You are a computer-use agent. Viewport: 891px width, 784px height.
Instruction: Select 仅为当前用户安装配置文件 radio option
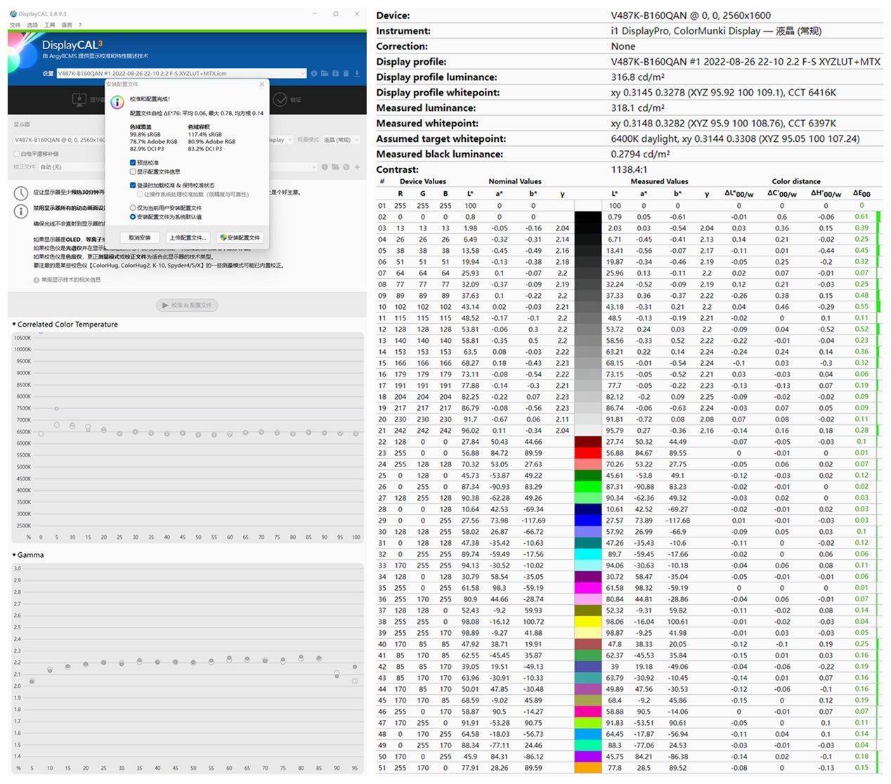click(133, 208)
